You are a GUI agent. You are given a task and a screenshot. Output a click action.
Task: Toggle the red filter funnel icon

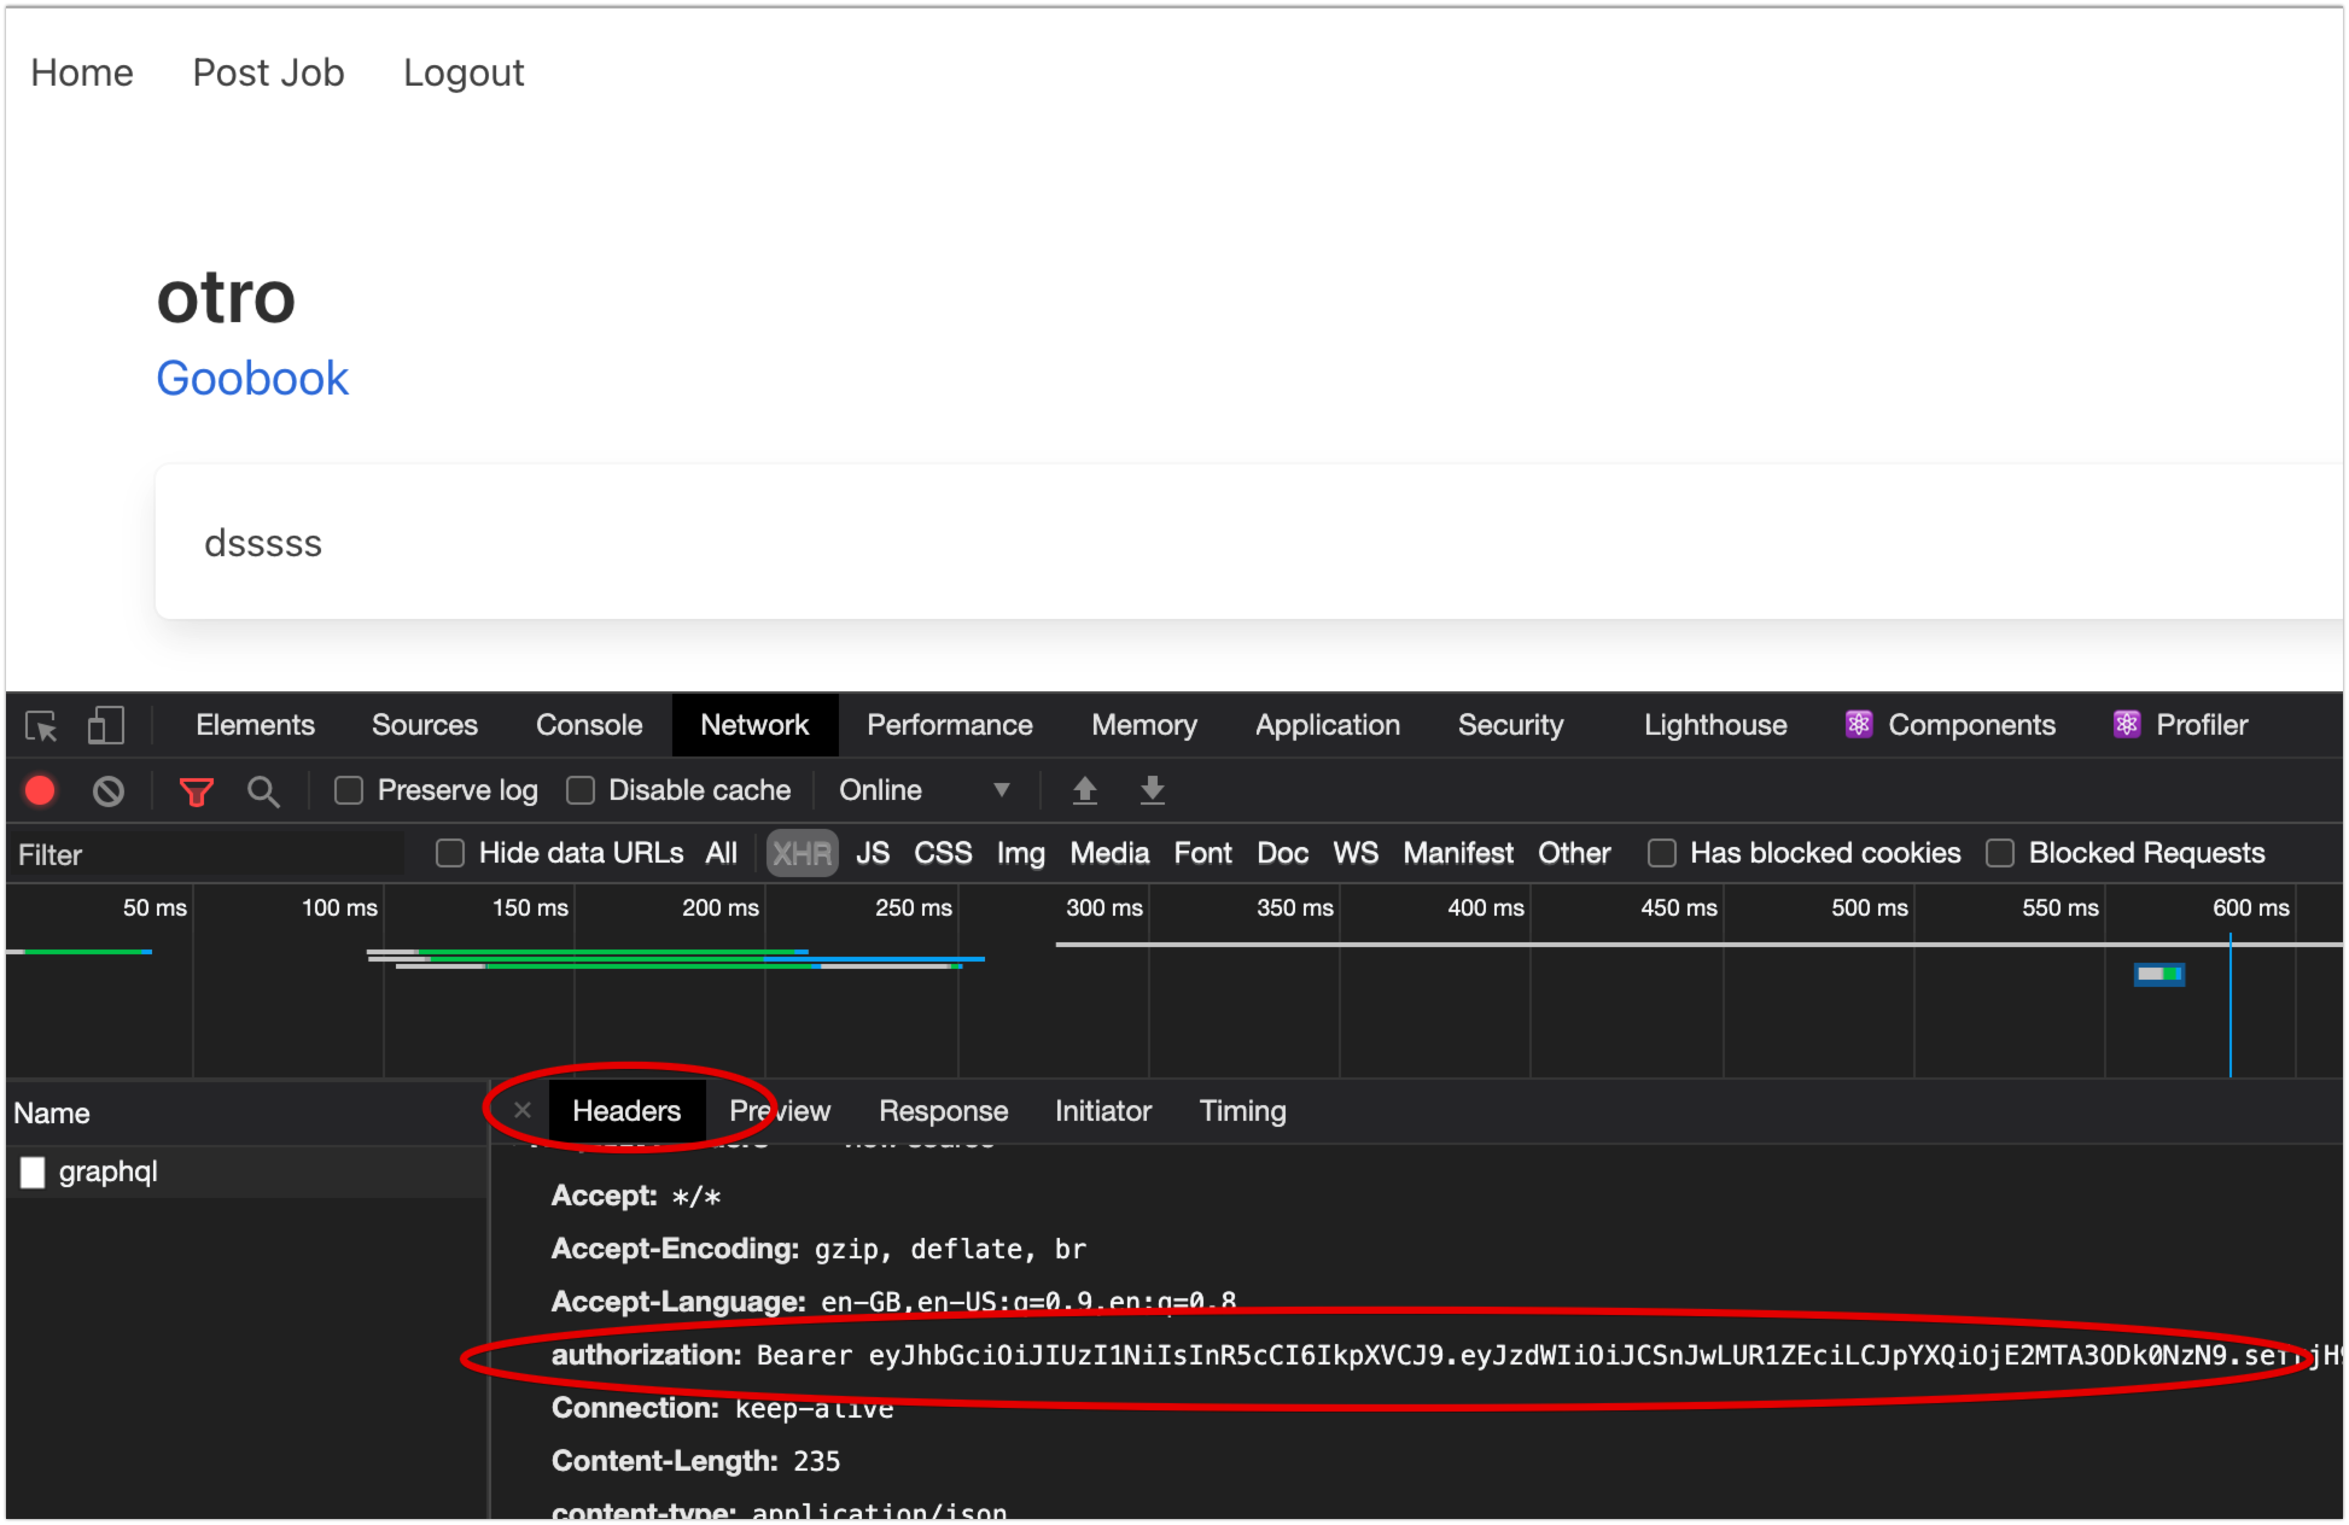click(x=196, y=791)
